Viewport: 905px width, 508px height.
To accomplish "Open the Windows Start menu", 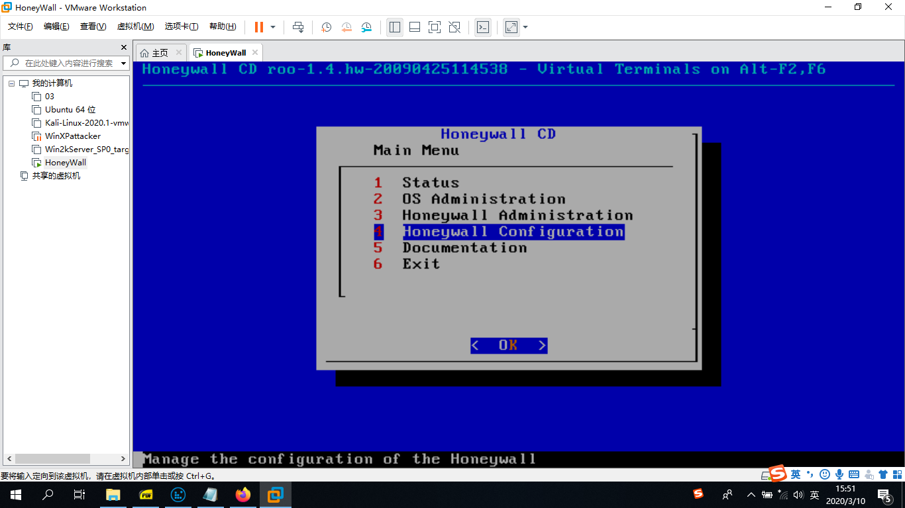I will pyautogui.click(x=16, y=495).
